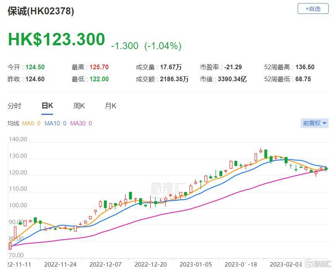Click the 70.00 price axis label
Viewport: 334px width, 270px height.
pos(16,255)
